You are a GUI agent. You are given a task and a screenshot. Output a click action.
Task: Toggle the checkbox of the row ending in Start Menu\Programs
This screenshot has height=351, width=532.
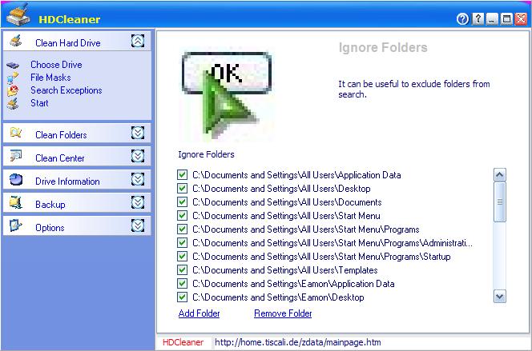pos(182,229)
